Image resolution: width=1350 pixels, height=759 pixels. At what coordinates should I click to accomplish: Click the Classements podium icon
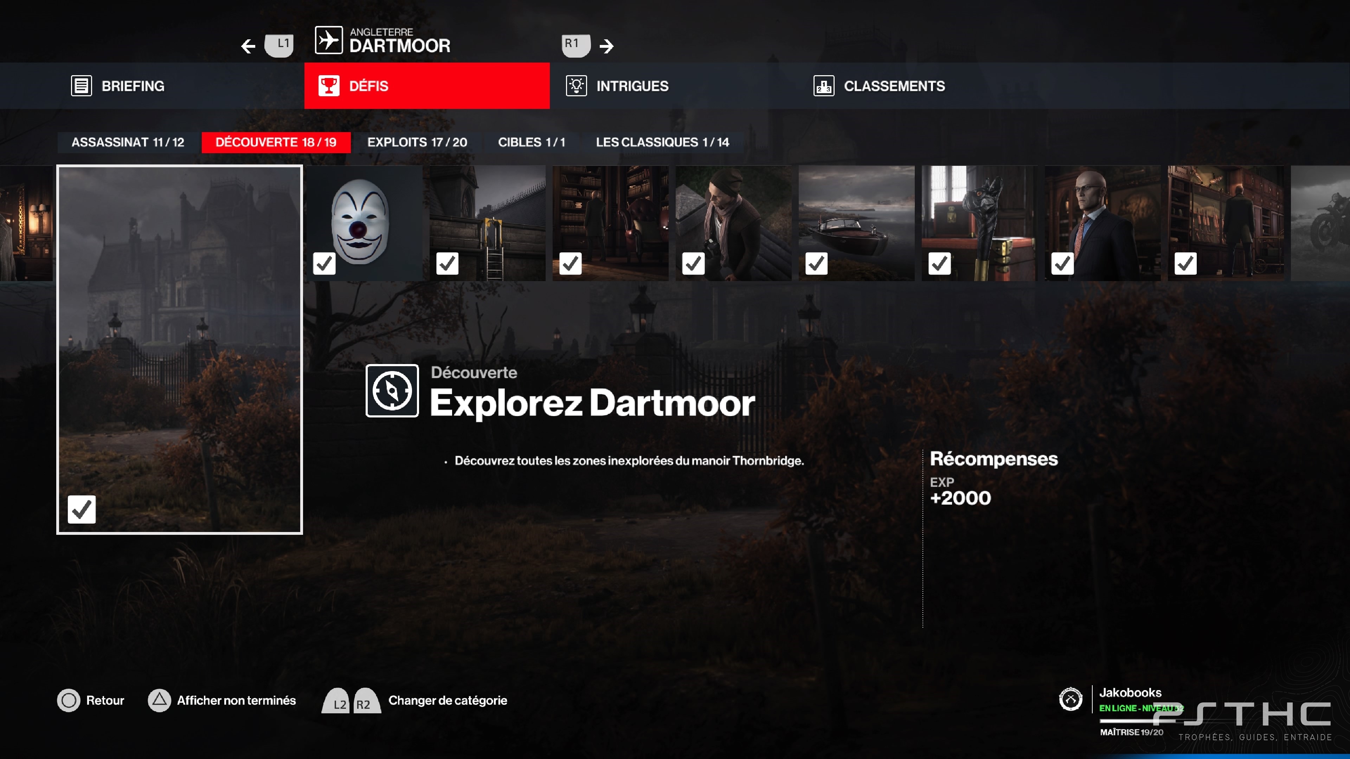point(824,86)
